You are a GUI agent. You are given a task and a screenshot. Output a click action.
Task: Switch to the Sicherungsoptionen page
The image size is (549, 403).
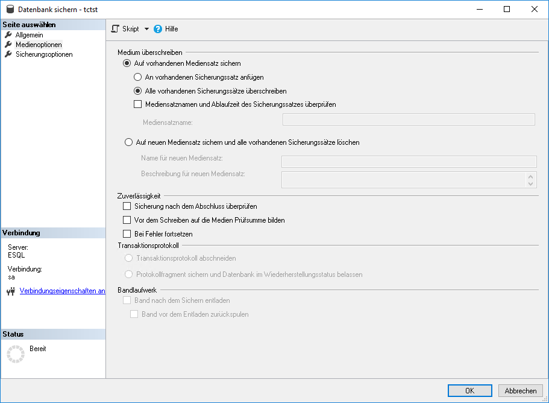pyautogui.click(x=44, y=54)
